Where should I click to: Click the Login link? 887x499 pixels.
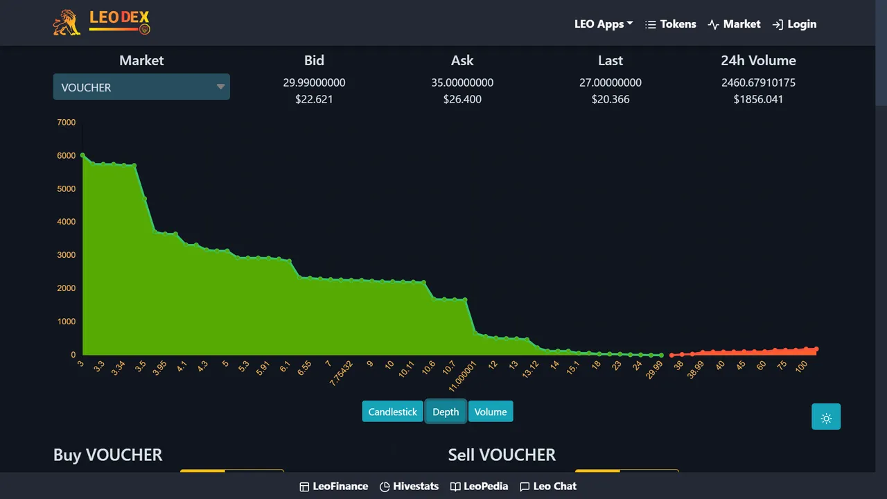click(794, 24)
